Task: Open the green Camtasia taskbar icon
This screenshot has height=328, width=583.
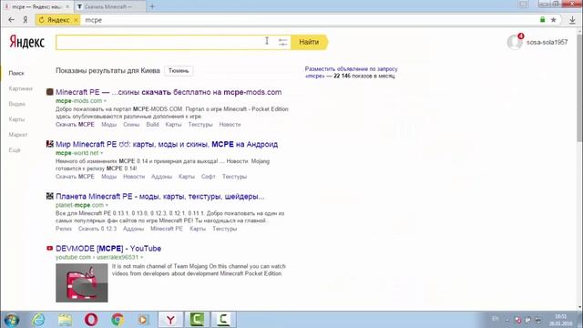Action: coord(197,320)
